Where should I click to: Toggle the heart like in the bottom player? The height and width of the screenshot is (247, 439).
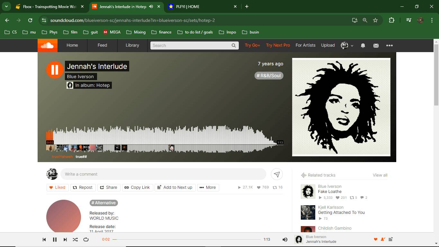pos(375,239)
